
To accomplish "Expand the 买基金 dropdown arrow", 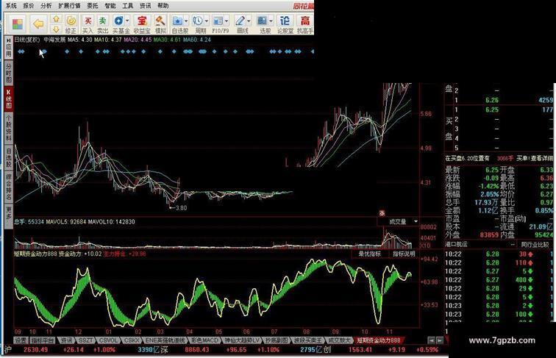I will 127,21.
